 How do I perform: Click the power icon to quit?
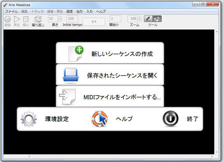point(171,119)
